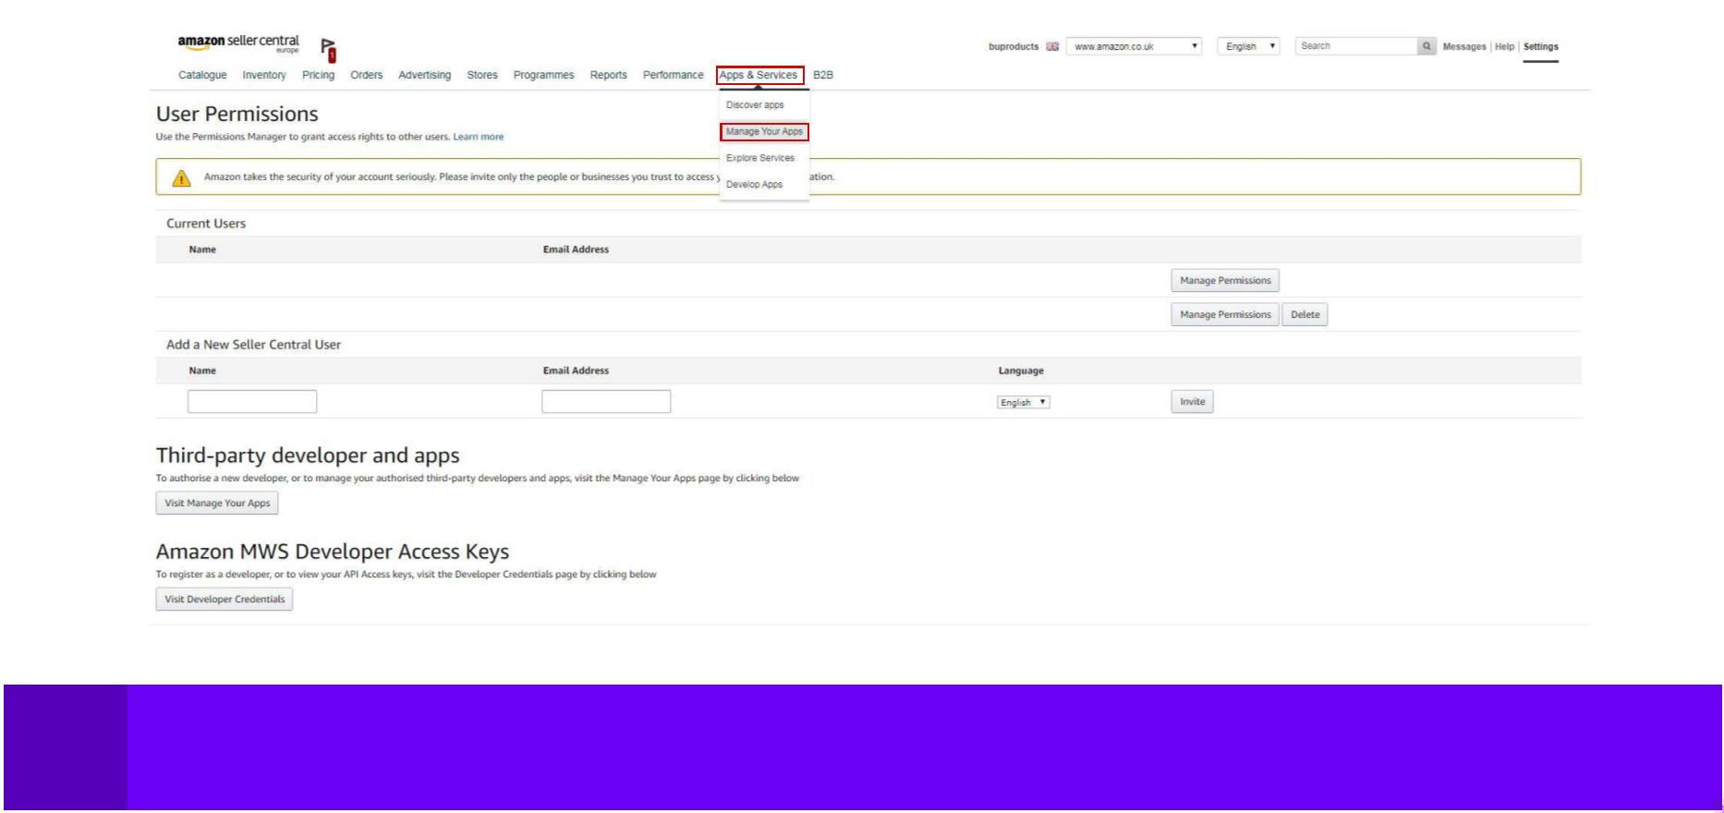Screen dimensions: 1724x813
Task: Click Develop Apps in the menu
Action: (754, 185)
